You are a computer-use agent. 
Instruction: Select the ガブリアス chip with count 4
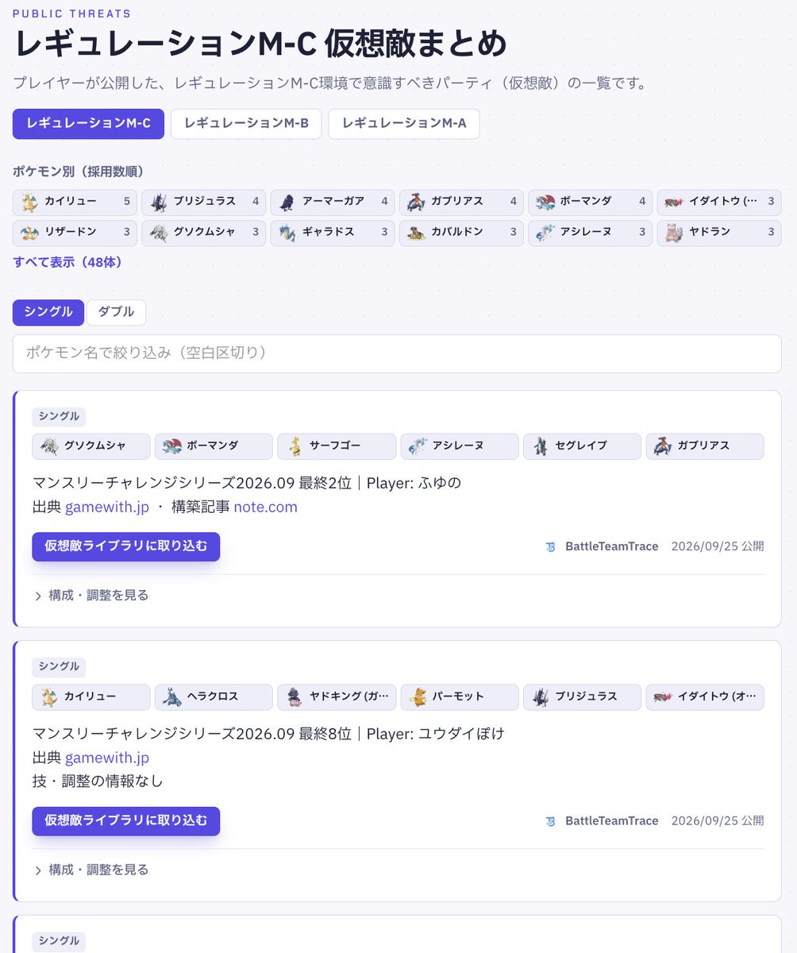coord(461,202)
